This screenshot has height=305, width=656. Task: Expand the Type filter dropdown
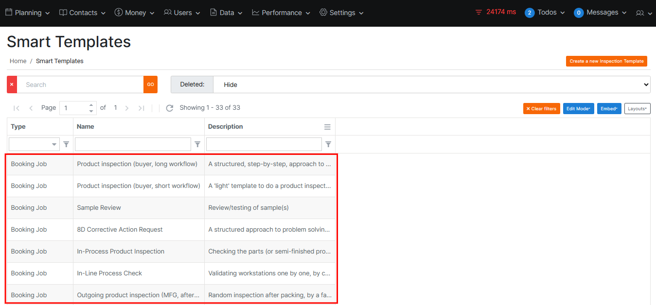coord(53,144)
